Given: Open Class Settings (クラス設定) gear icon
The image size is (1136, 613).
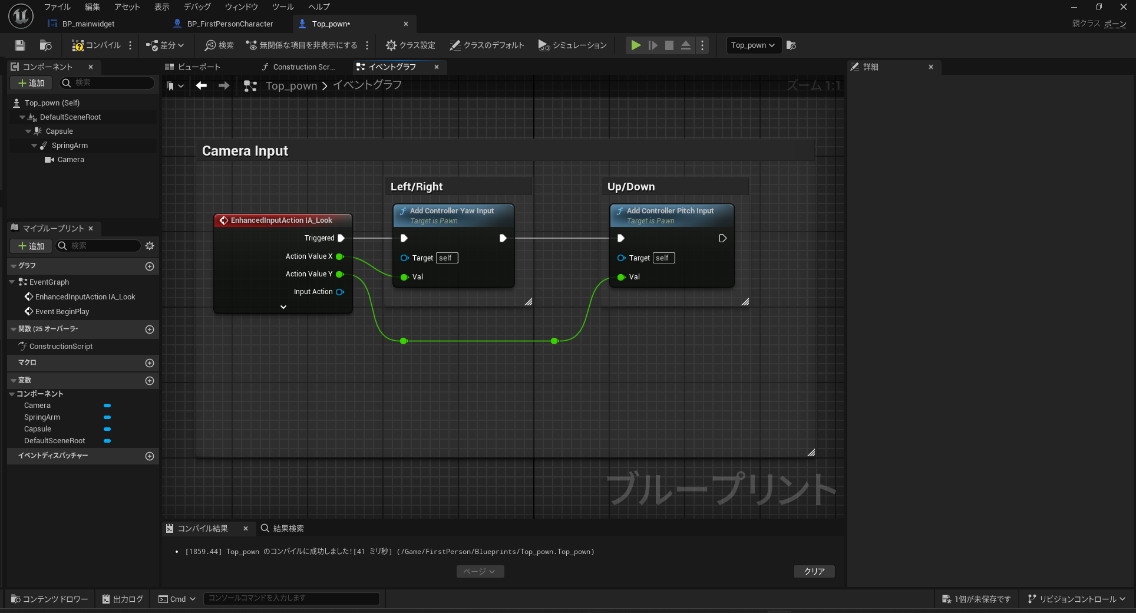Looking at the screenshot, I should 391,45.
